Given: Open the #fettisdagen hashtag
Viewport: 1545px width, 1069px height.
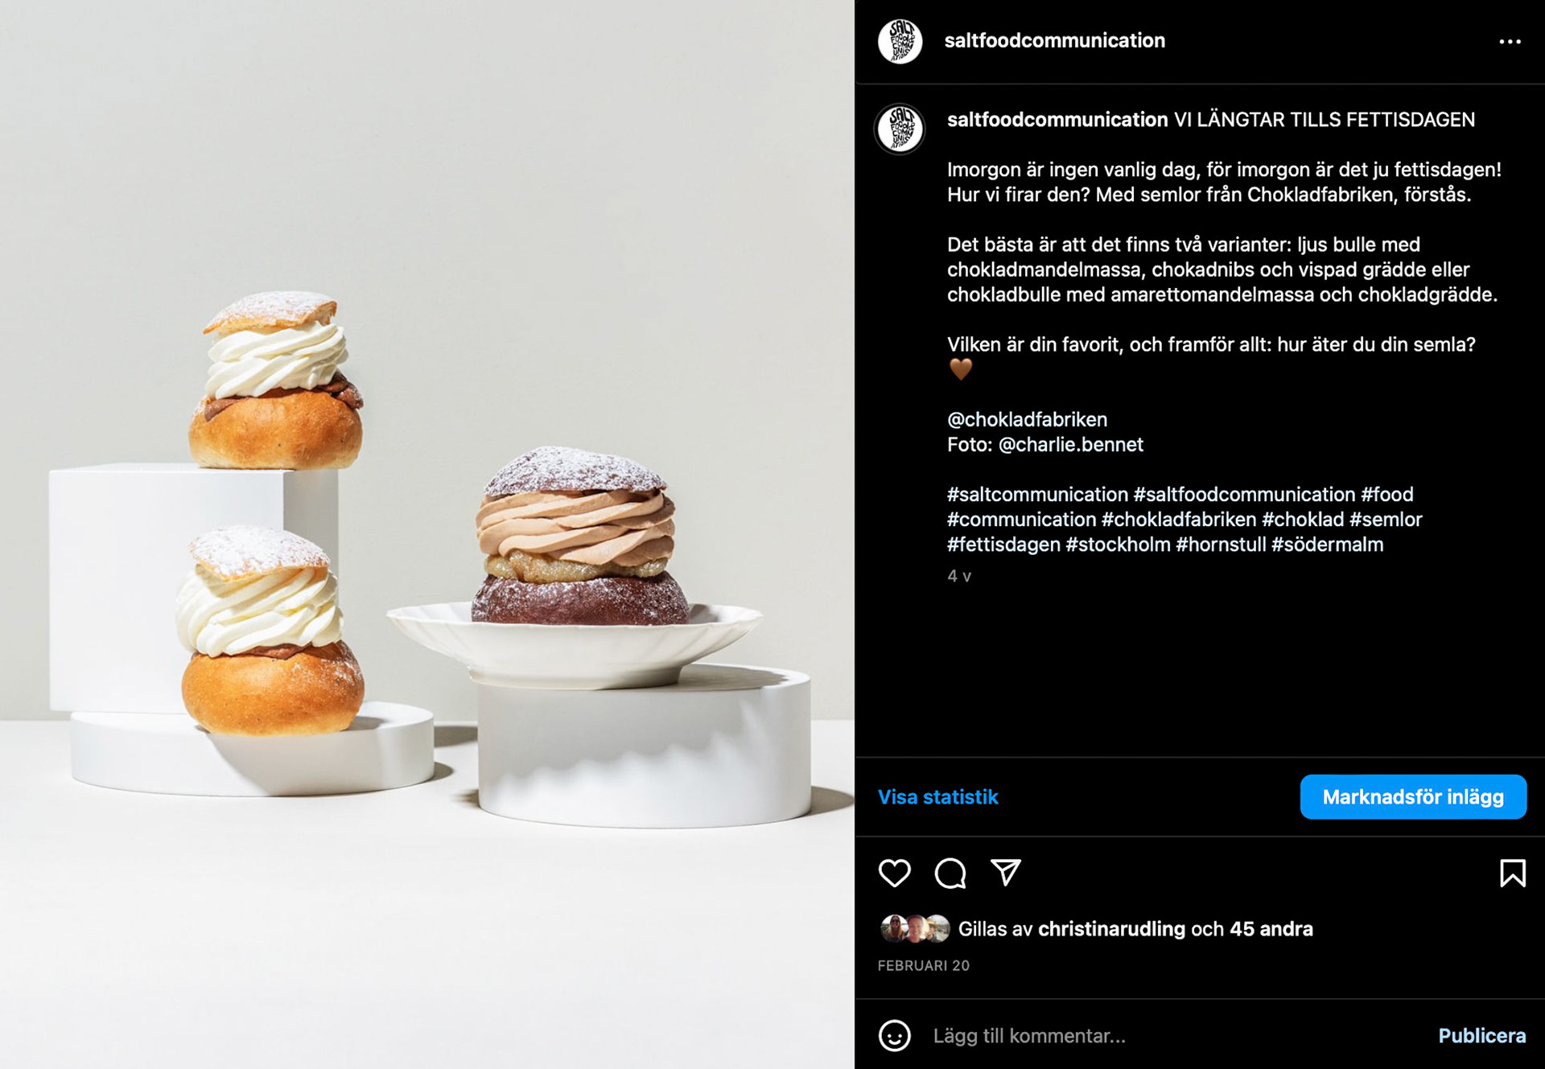Looking at the screenshot, I should pos(1003,545).
